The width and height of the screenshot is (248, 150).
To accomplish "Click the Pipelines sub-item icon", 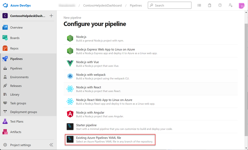I will (5, 68).
